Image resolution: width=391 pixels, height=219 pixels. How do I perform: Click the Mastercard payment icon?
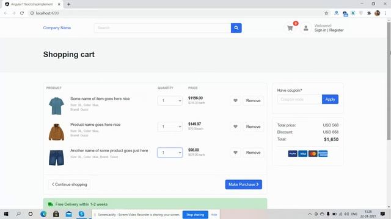click(313, 154)
